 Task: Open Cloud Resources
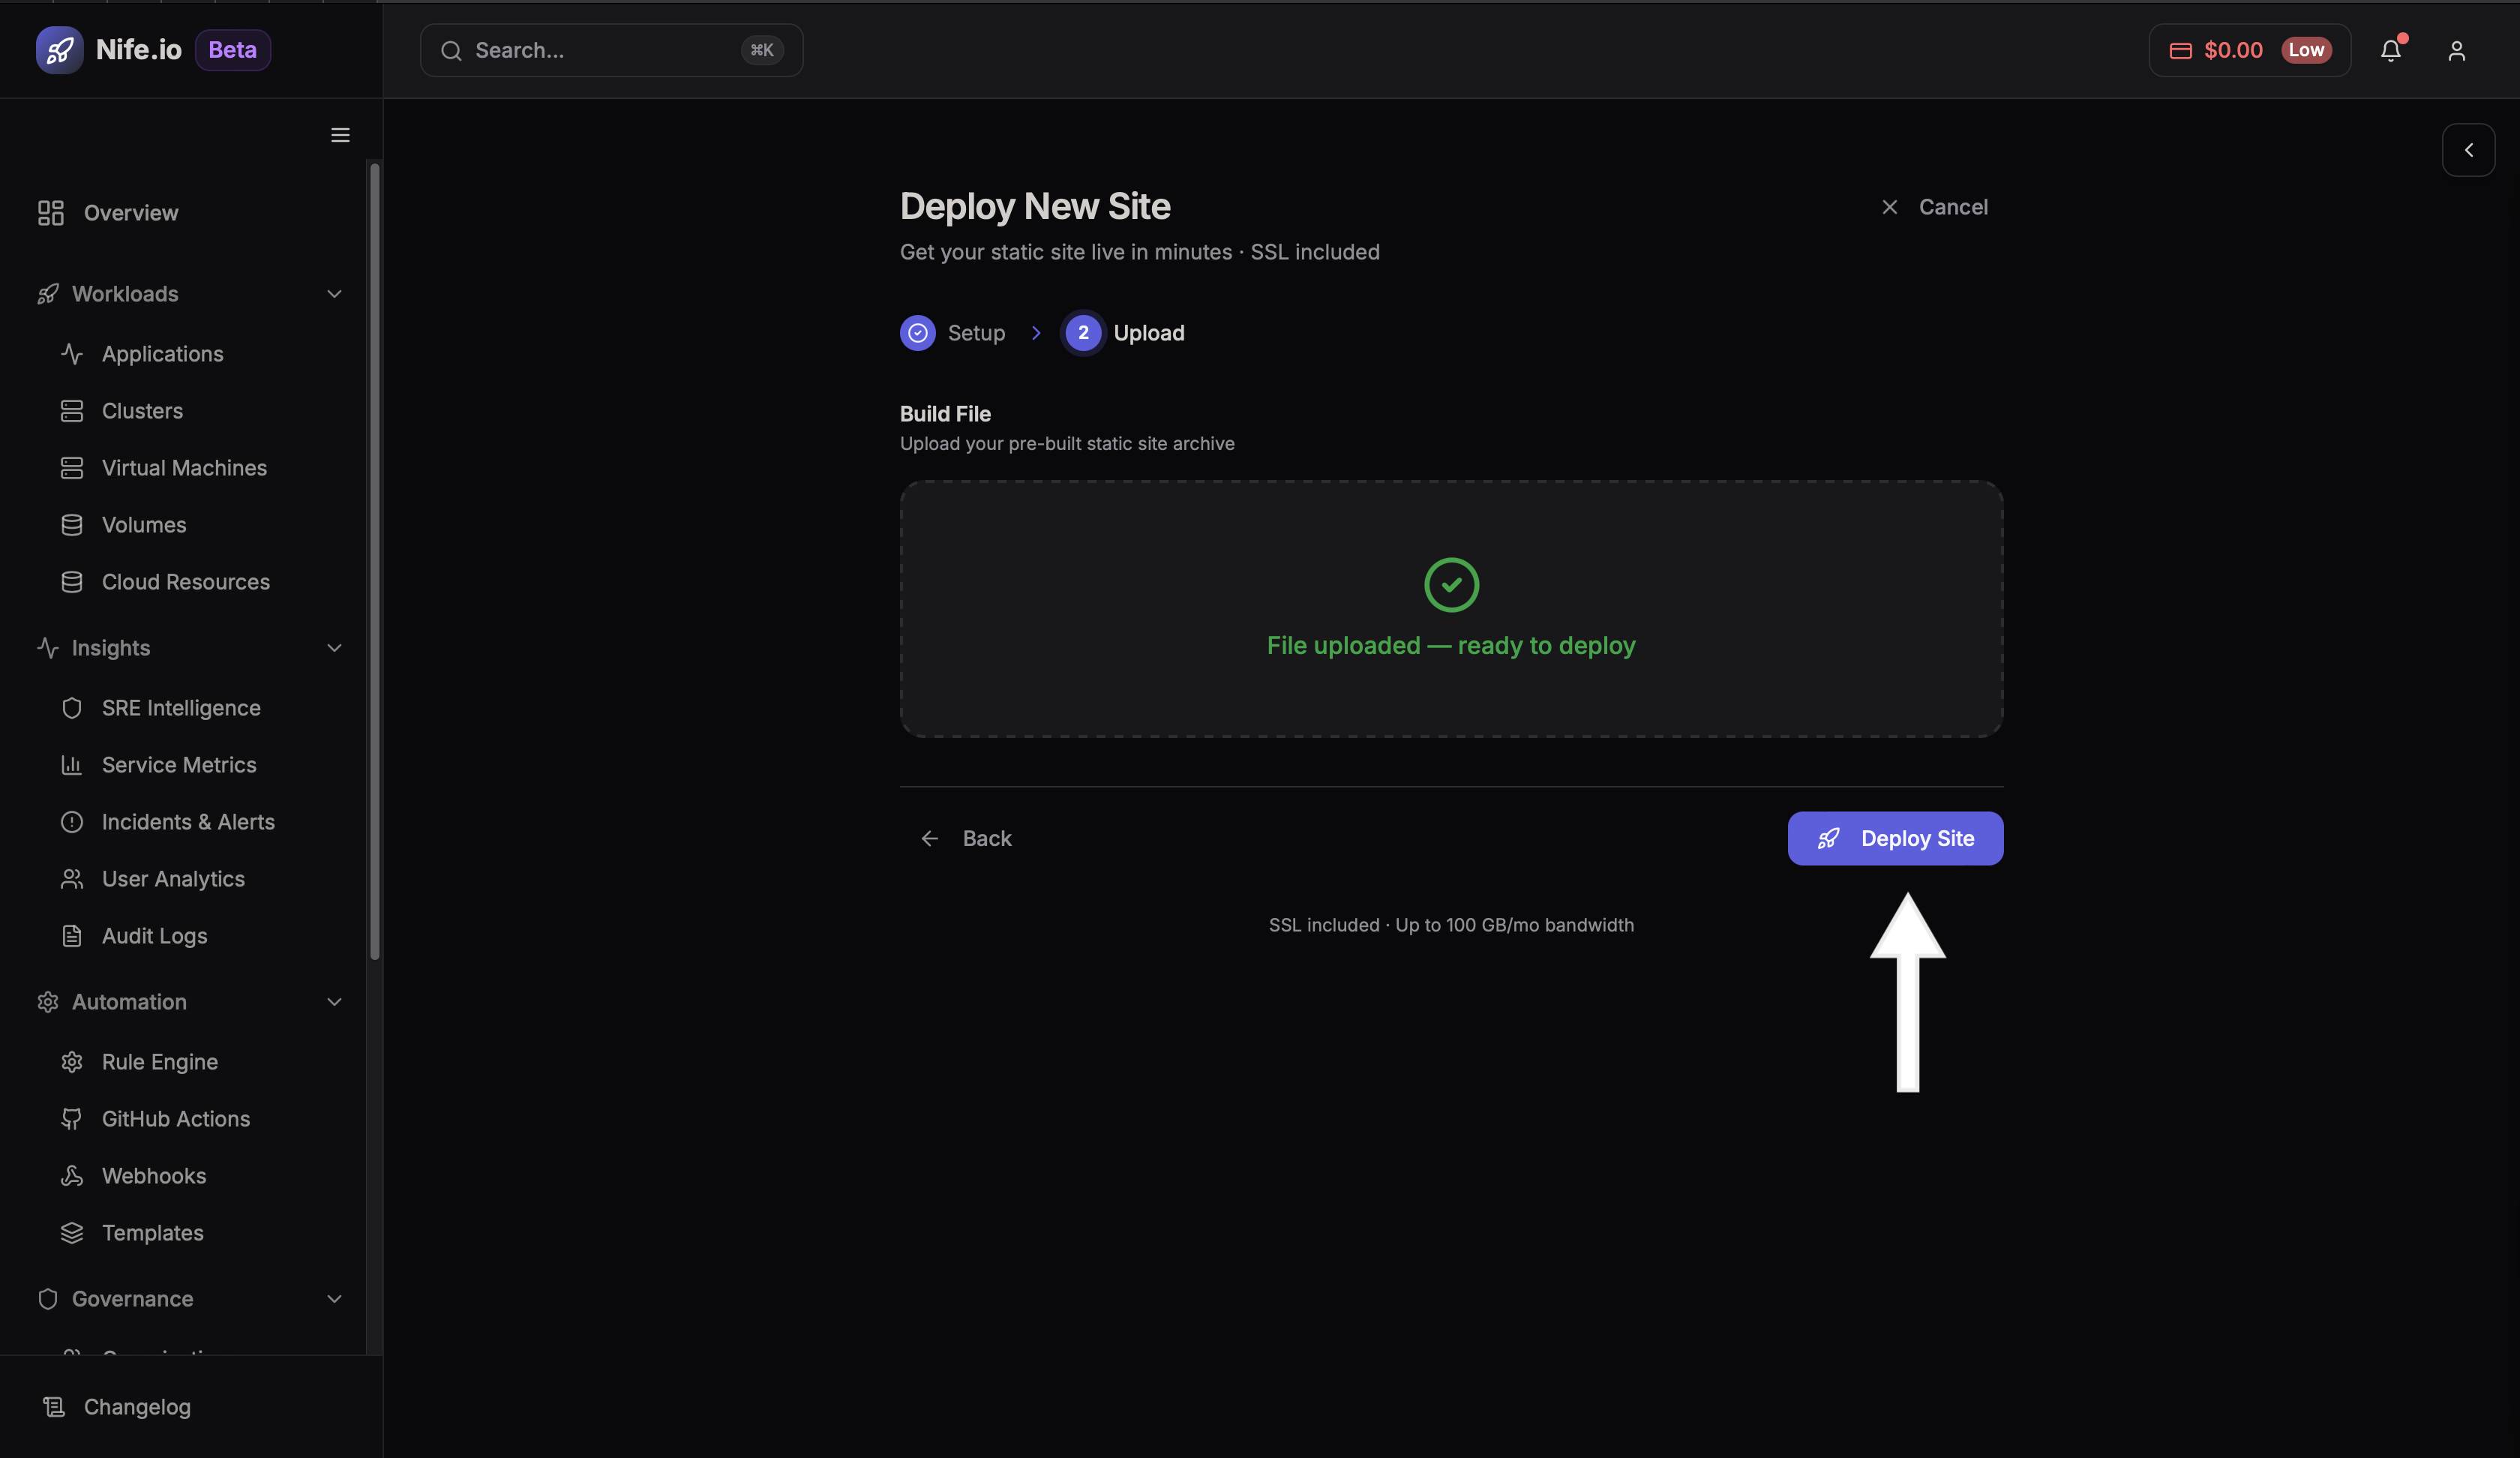[x=185, y=581]
